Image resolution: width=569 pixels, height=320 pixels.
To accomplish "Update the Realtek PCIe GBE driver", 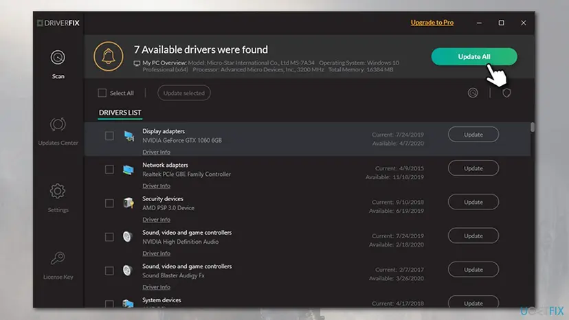I will (473, 168).
